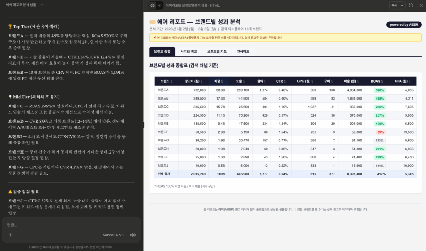Viewport: 426px width, 251px height.
Task: Switch to the 인사이트 tab
Action: click(243, 51)
